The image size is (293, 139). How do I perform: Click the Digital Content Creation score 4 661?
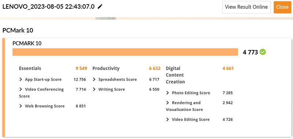point(228,68)
